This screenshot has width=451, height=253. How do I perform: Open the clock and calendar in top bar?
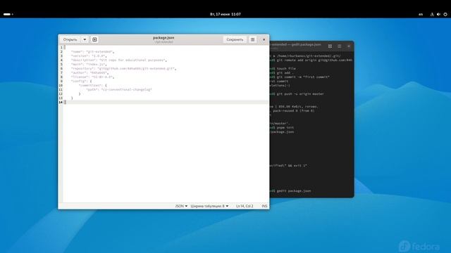point(225,14)
